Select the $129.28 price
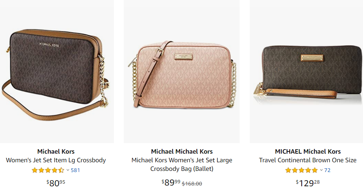The width and height of the screenshot is (363, 190). pyautogui.click(x=308, y=183)
